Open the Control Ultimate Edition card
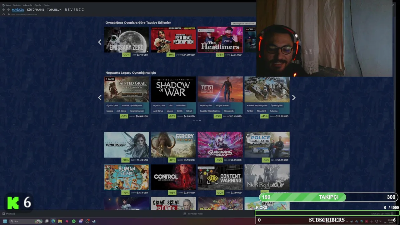Viewport: 400px width, 225px height. click(x=173, y=177)
